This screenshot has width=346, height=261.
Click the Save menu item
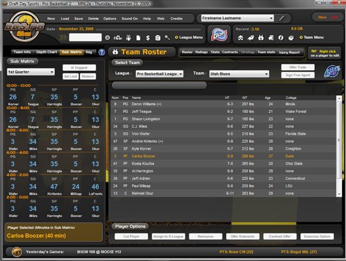point(78,19)
